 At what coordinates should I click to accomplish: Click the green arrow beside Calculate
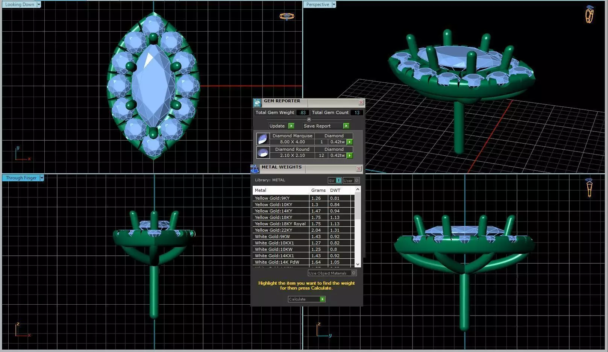[x=322, y=299]
